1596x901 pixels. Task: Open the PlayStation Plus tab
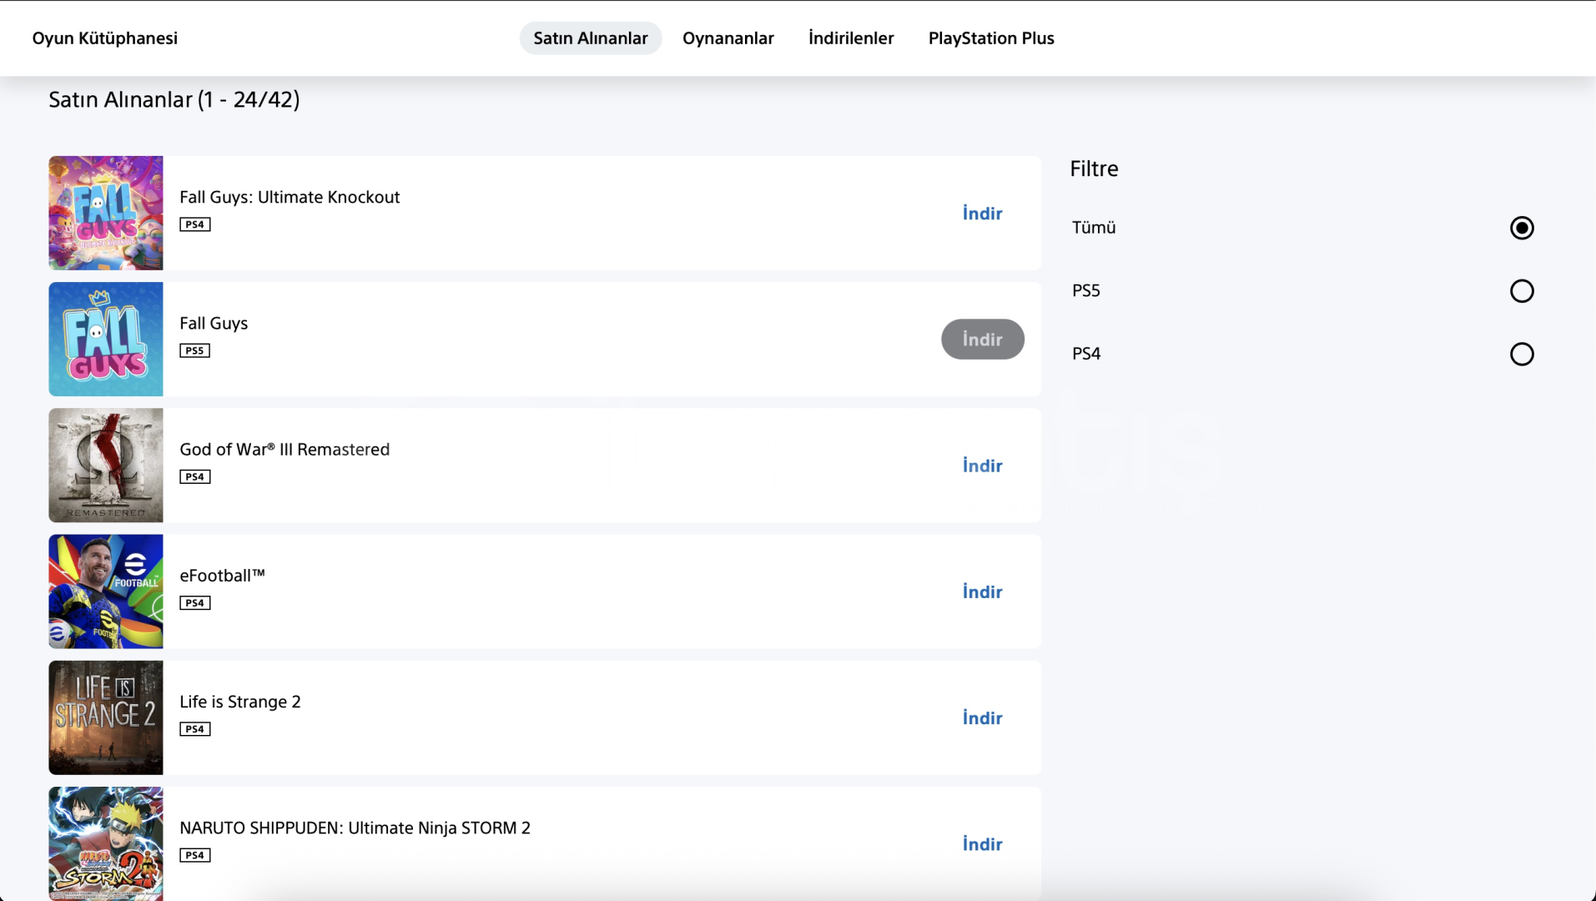pos(991,38)
